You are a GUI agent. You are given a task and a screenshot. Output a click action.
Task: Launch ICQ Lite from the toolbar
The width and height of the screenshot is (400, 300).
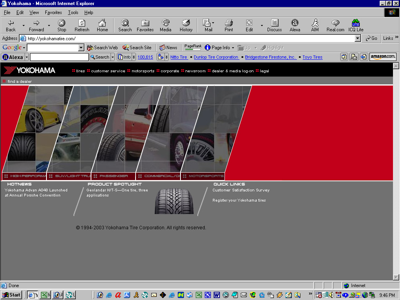[356, 25]
